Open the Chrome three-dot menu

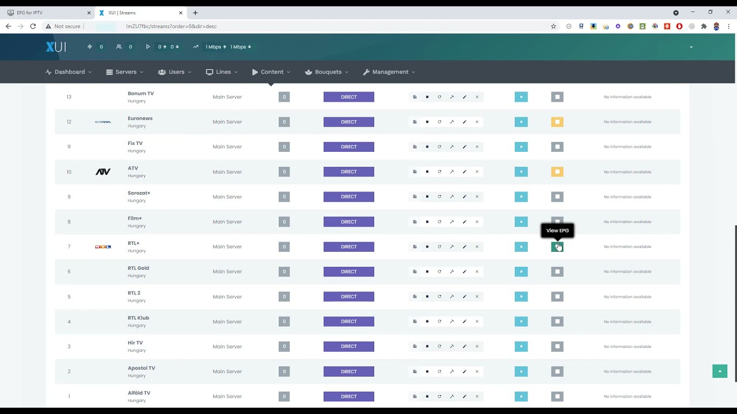tap(729, 26)
